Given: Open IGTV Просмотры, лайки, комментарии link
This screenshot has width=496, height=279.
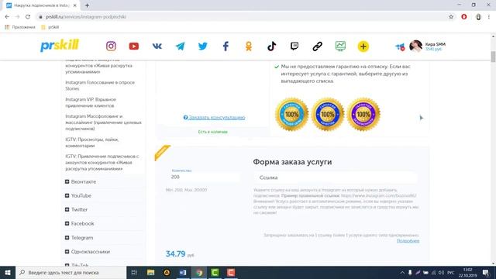Looking at the screenshot, I should pyautogui.click(x=92, y=143).
